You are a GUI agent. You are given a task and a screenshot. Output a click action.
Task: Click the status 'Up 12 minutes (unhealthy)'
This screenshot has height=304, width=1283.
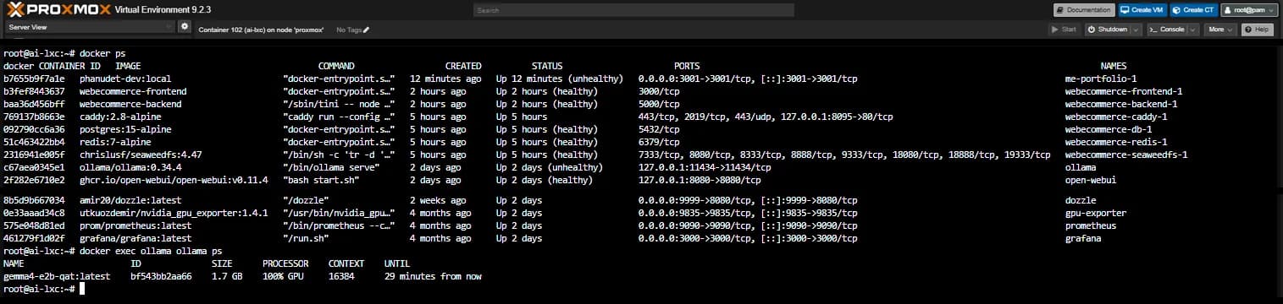[x=559, y=79]
